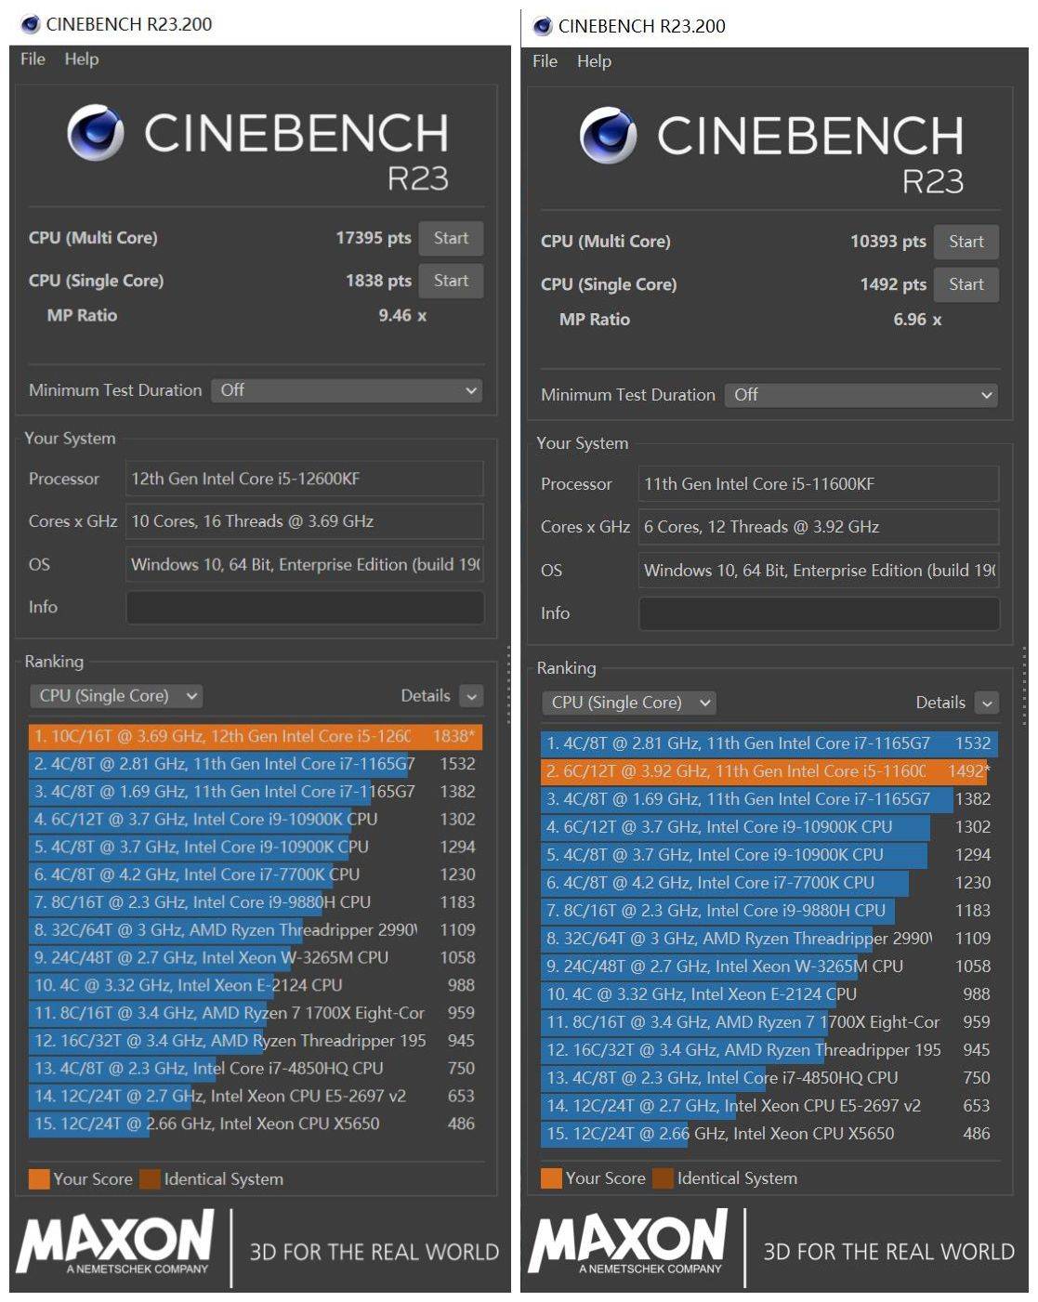Screen dimensions: 1038x1302
Task: Click the 9.46 x MP Ratio value
Action: pos(402,316)
